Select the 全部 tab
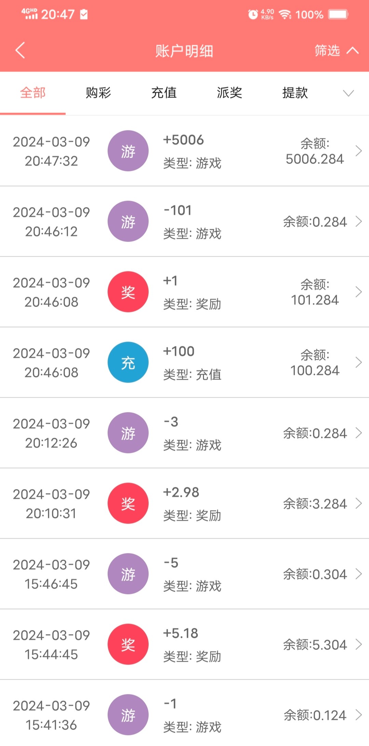This screenshot has height=746, width=369. 33,93
